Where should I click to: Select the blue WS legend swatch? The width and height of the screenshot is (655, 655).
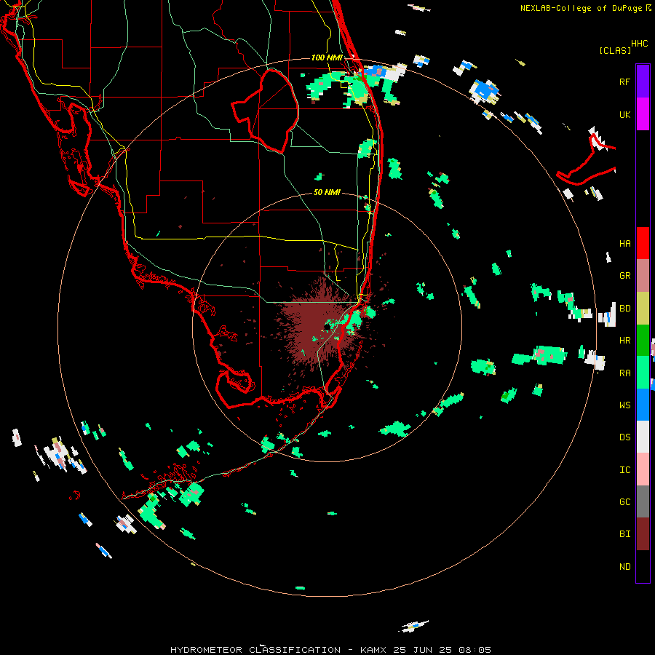643,405
